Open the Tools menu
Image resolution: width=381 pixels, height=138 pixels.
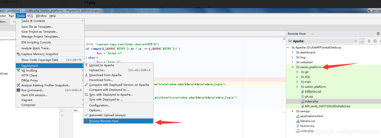pos(21,16)
